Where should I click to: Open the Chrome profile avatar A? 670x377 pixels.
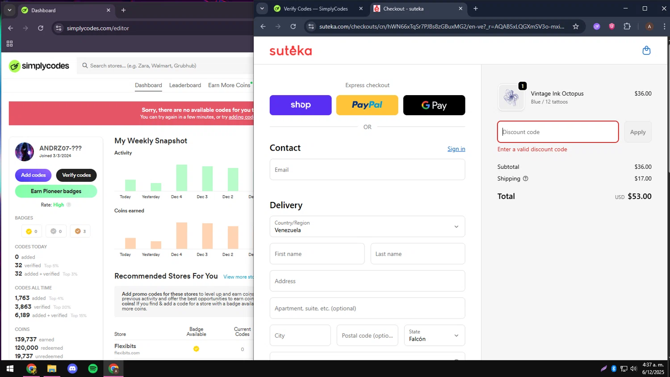coord(649,26)
